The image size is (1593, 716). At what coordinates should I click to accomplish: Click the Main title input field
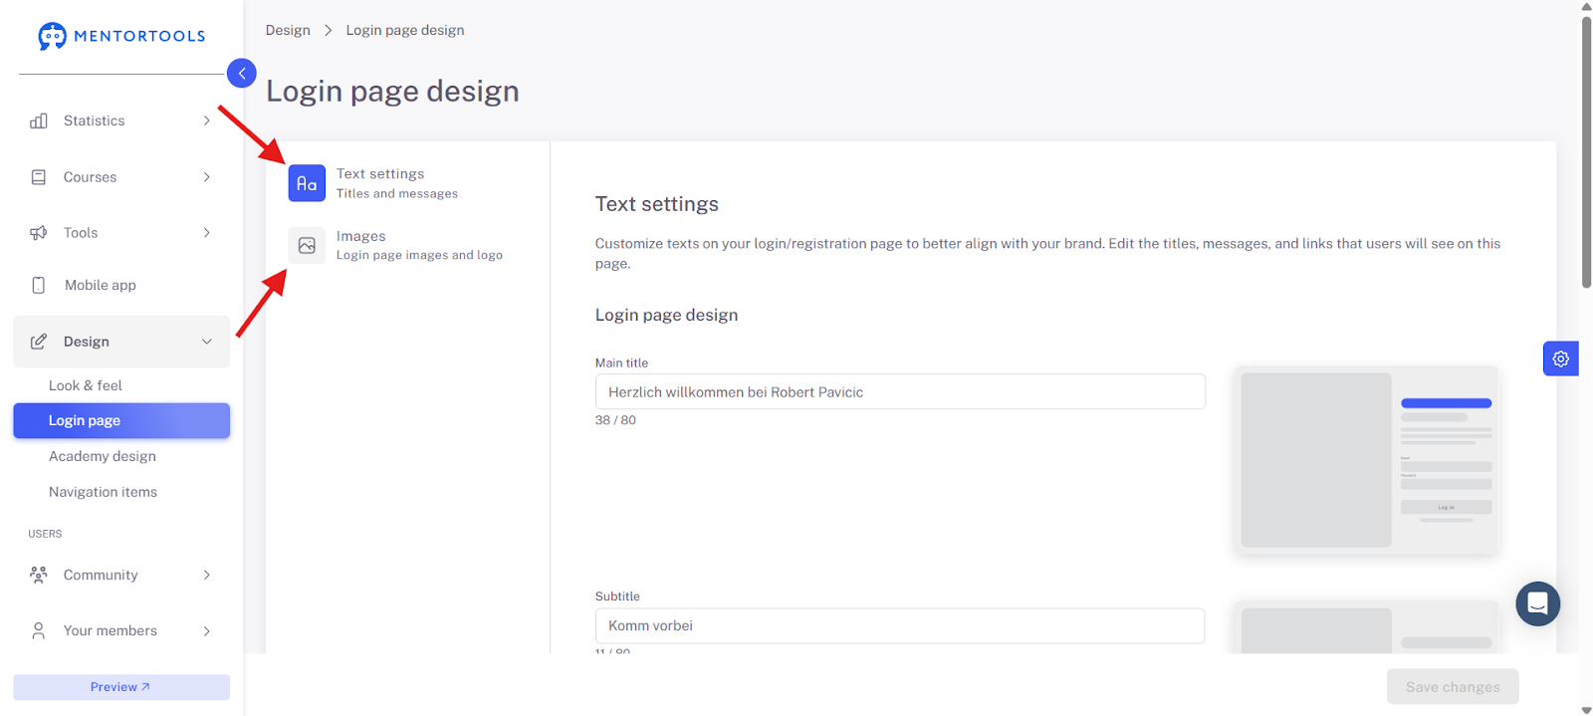click(x=900, y=391)
